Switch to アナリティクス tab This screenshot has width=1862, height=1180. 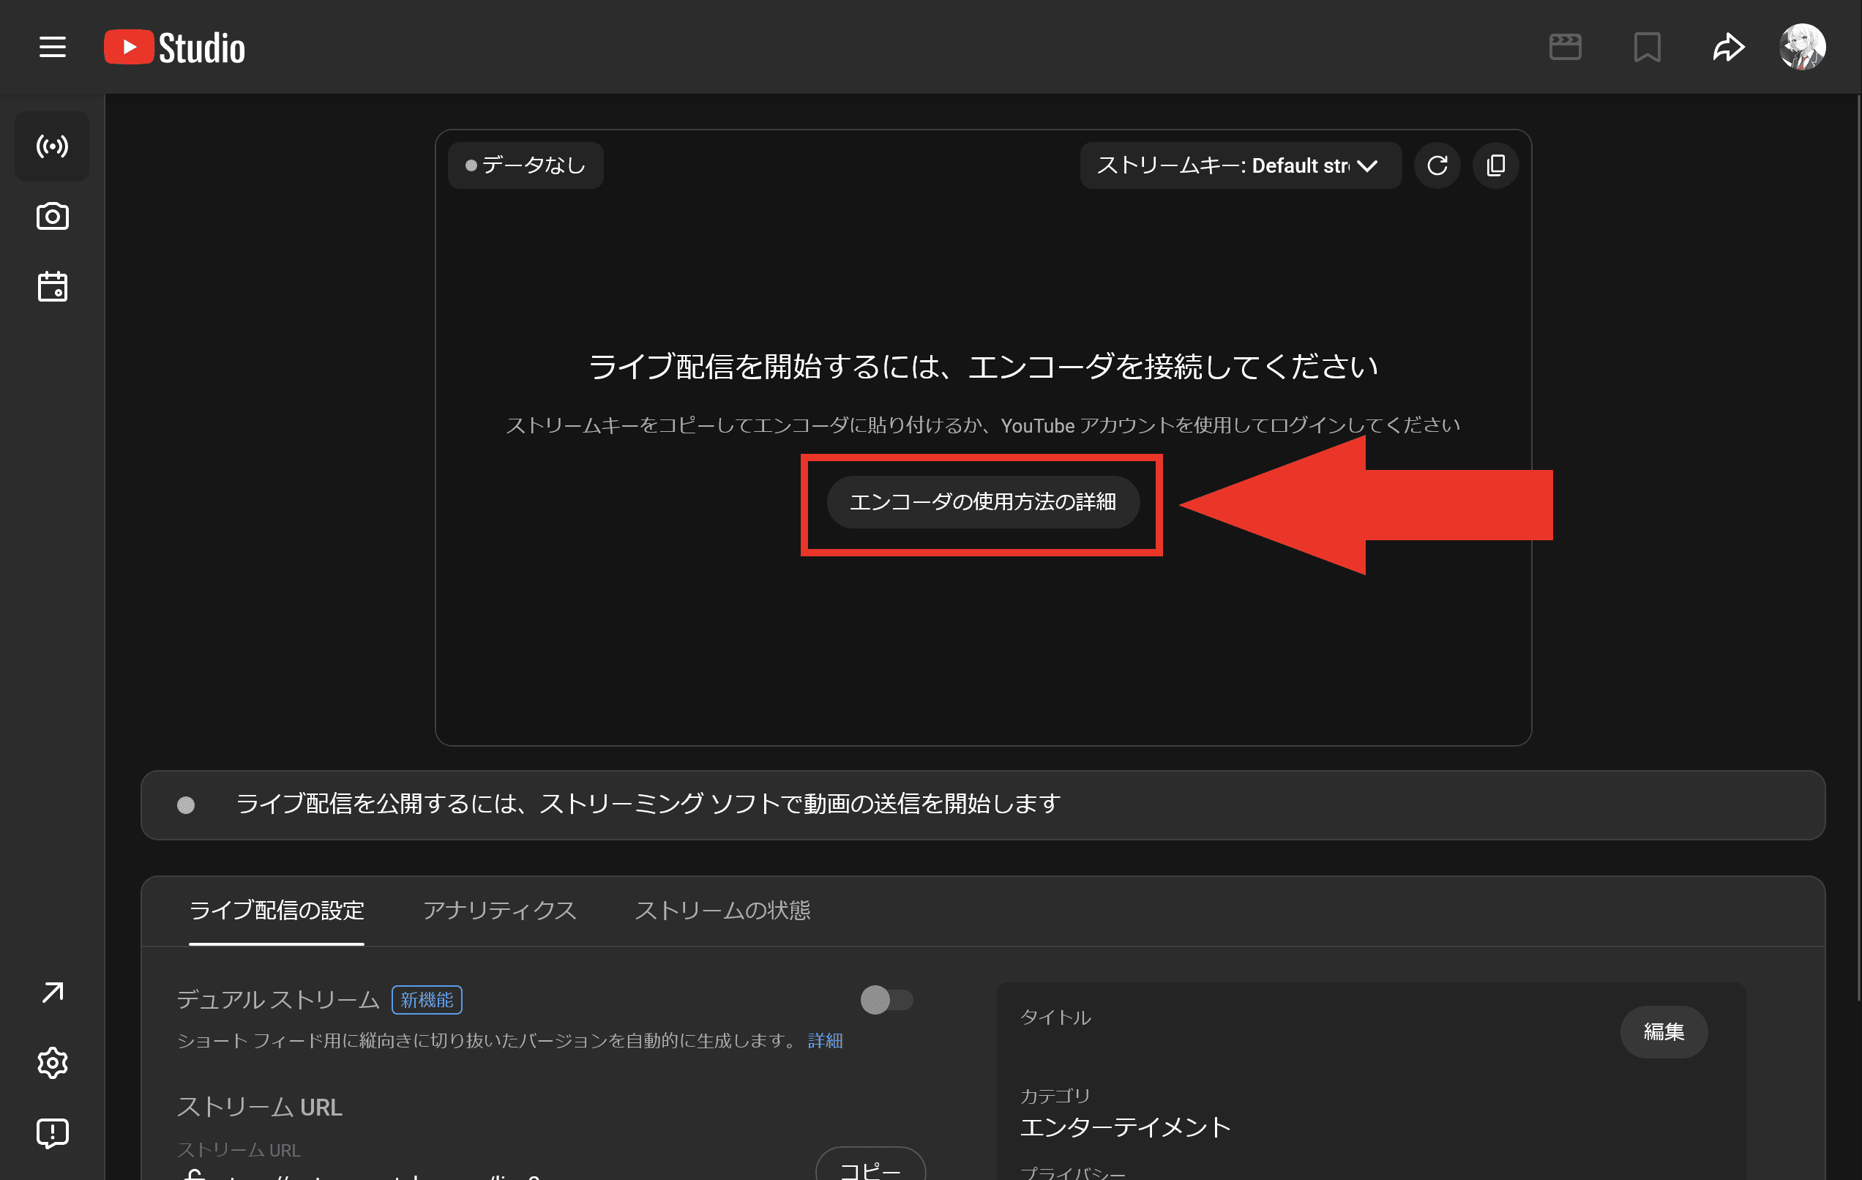tap(499, 911)
